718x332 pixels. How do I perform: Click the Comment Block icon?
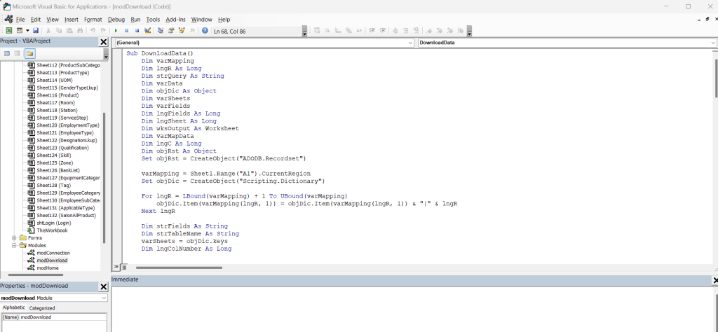click(406, 31)
